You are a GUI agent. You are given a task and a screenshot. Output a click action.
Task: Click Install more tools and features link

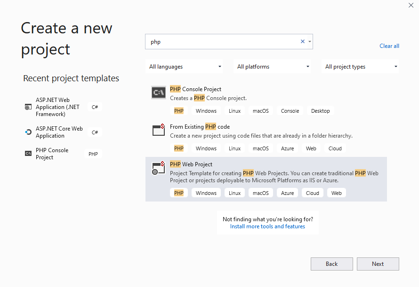pos(267,226)
